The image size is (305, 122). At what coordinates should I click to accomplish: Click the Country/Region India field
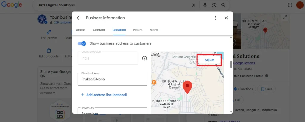108,58
